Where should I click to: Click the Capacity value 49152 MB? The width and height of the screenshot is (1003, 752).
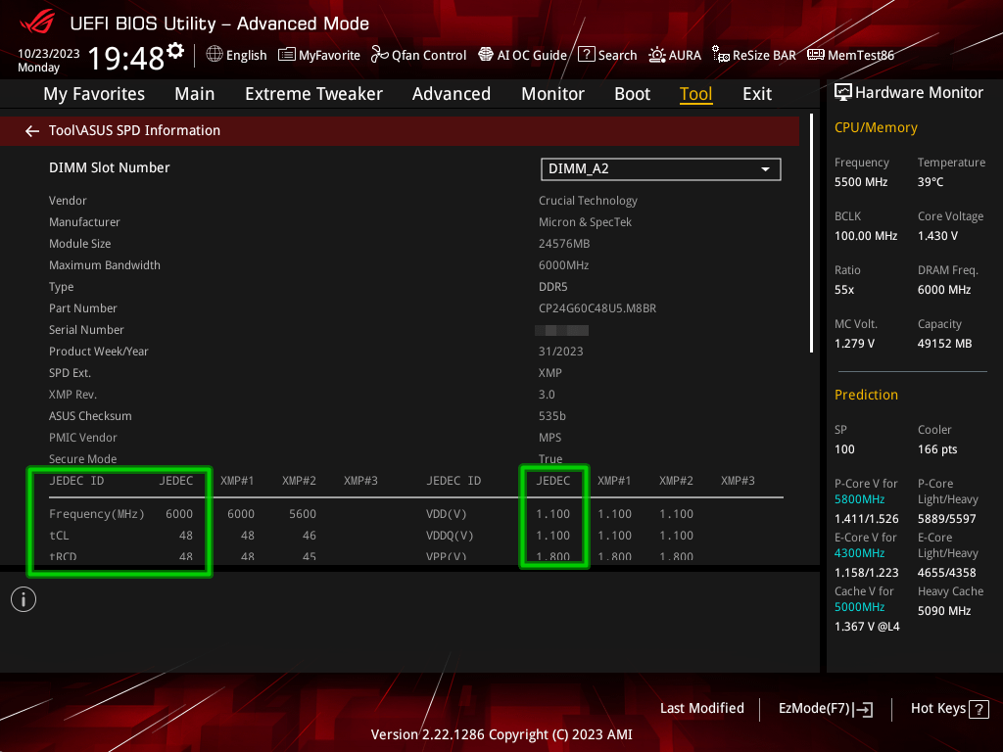pos(945,344)
